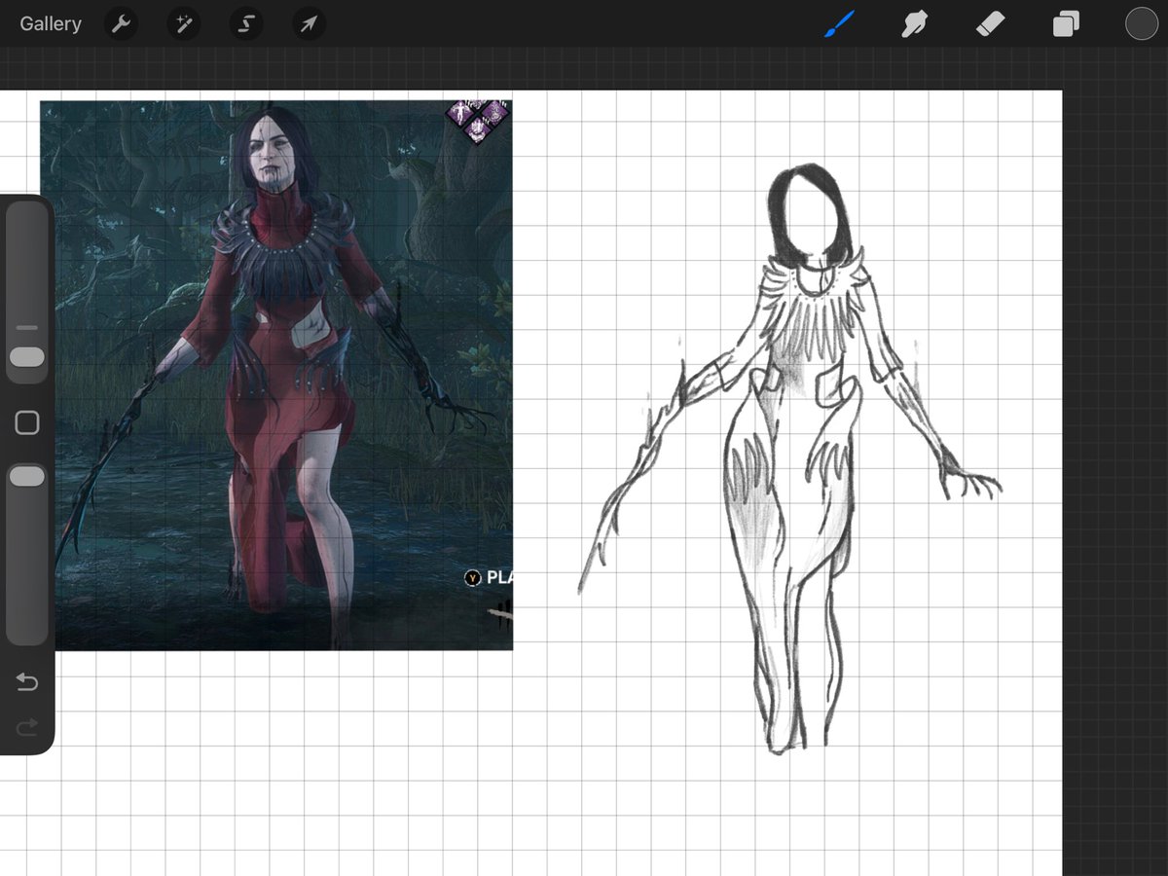Select the Eraser tool
This screenshot has width=1168, height=876.
click(990, 23)
